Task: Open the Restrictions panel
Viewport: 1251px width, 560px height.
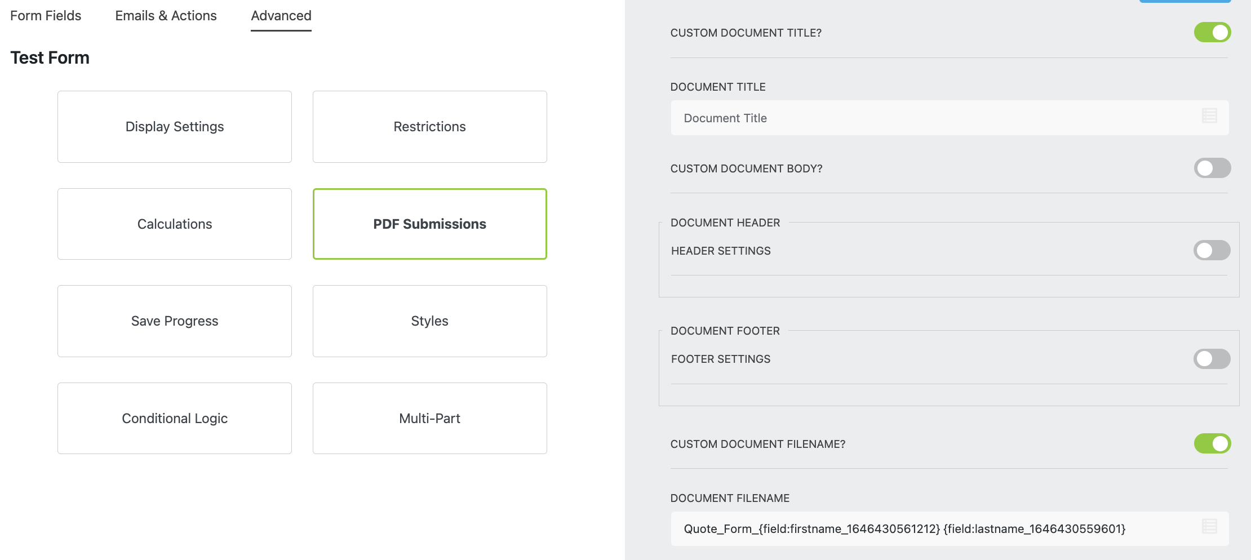Action: pyautogui.click(x=429, y=127)
